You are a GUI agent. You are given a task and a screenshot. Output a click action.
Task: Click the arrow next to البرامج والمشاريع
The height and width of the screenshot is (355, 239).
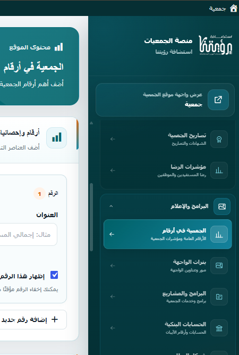tap(113, 296)
